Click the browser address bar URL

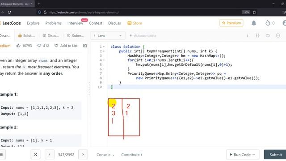click(84, 13)
